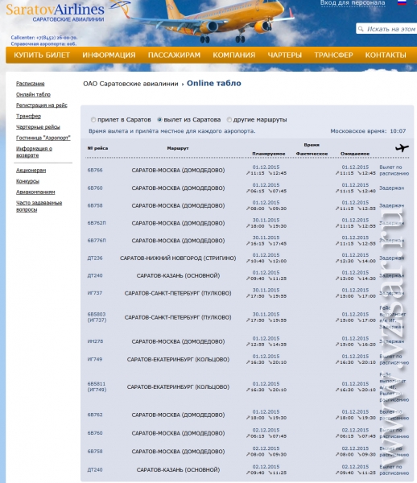Image resolution: width=417 pixels, height=483 pixels.
Task: Open Часто задаваемые вопросы link
Action: point(39,206)
